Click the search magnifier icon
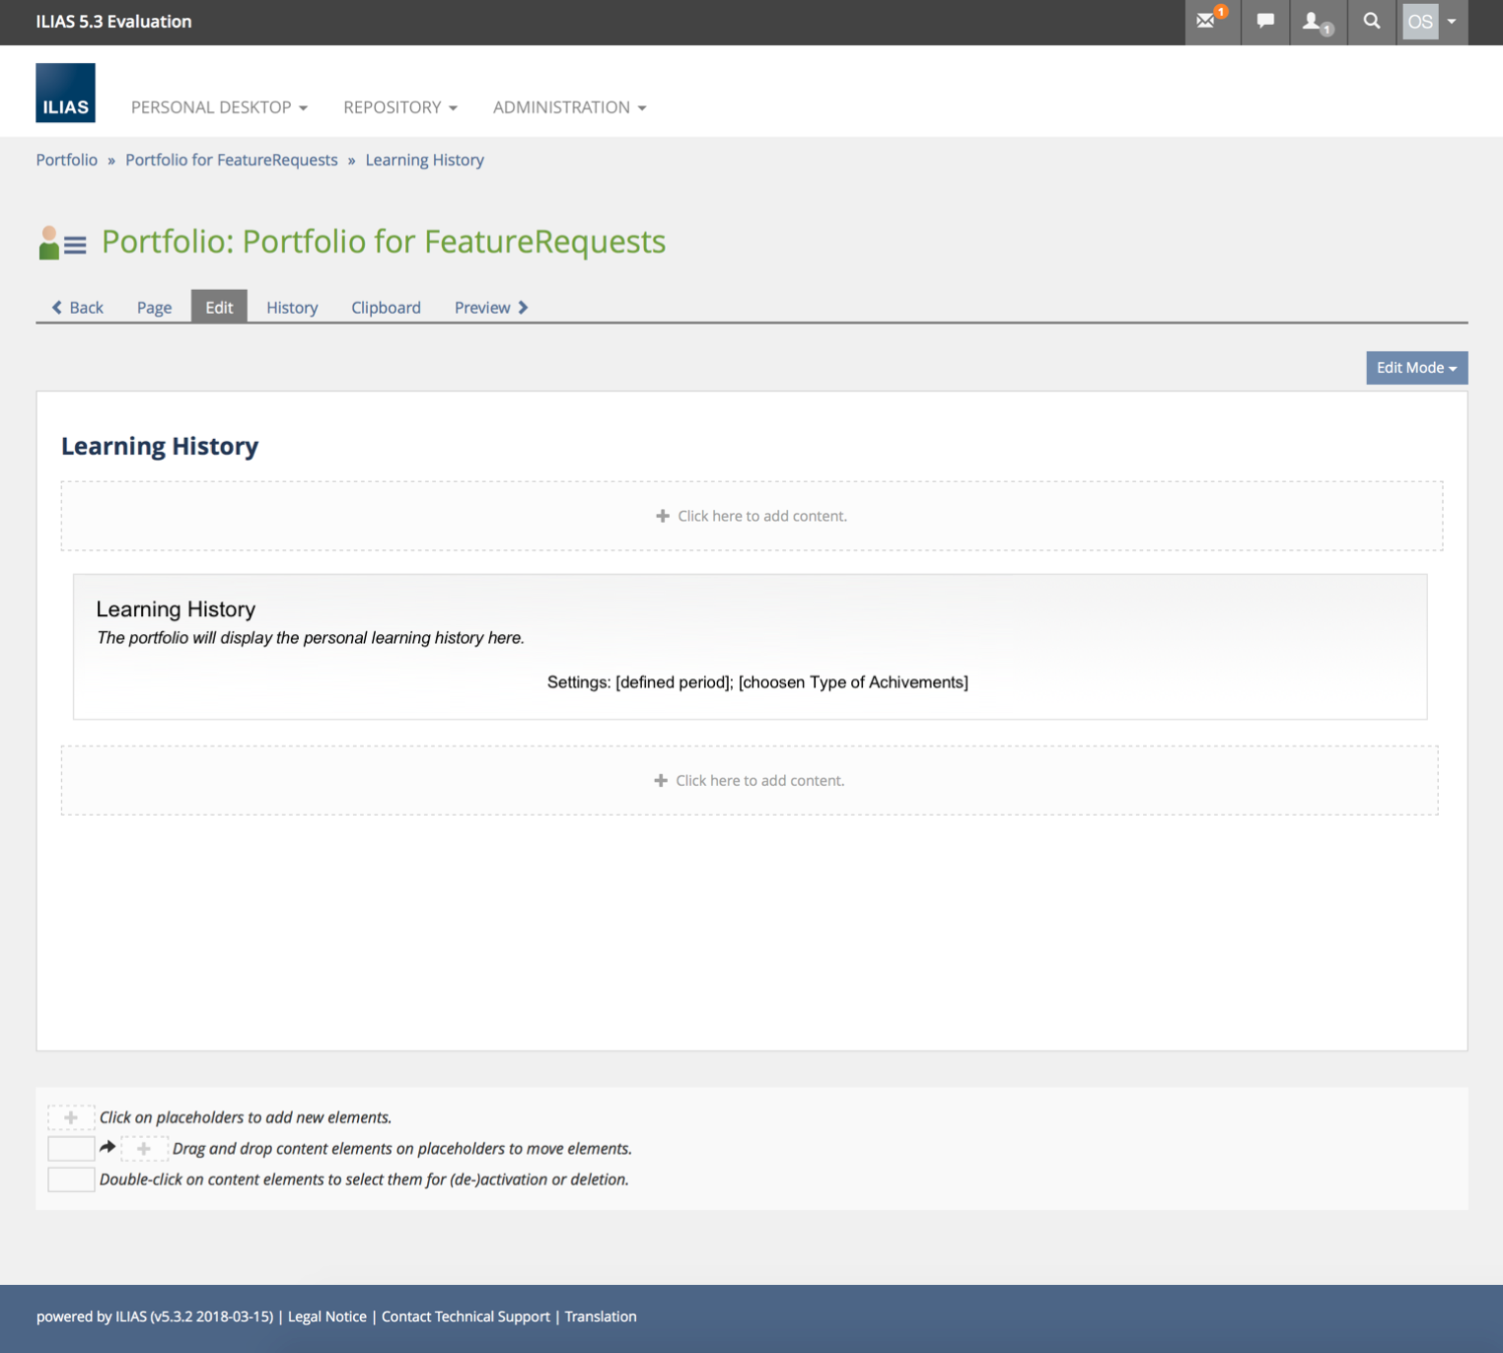Screen dimensions: 1503x1353 [x=1371, y=22]
